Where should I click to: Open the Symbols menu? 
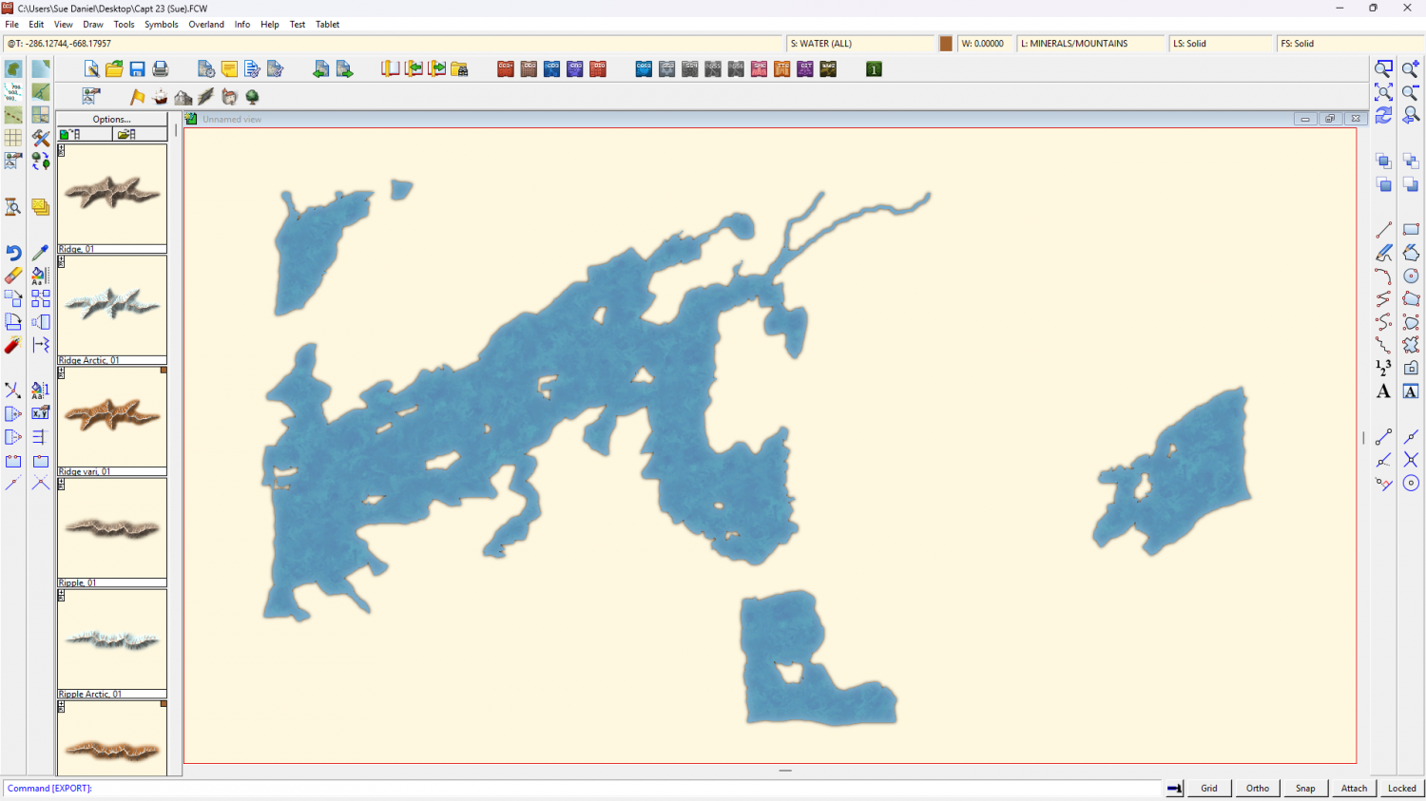[161, 25]
